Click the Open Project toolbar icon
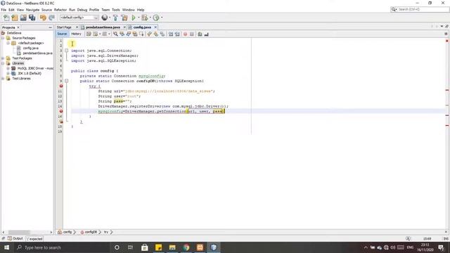The width and height of the screenshot is (450, 253). [x=23, y=18]
